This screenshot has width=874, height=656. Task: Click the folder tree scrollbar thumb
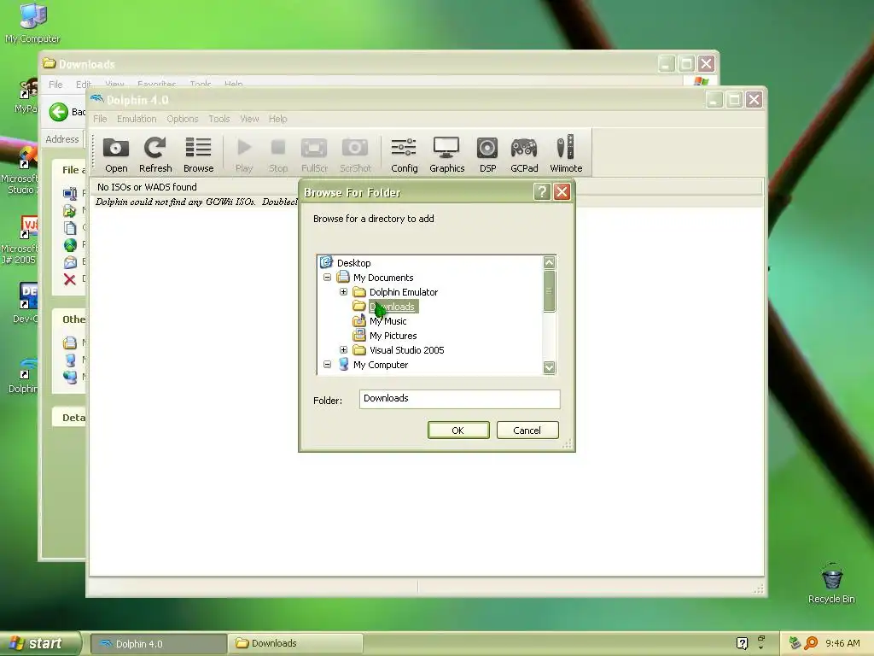click(x=549, y=290)
